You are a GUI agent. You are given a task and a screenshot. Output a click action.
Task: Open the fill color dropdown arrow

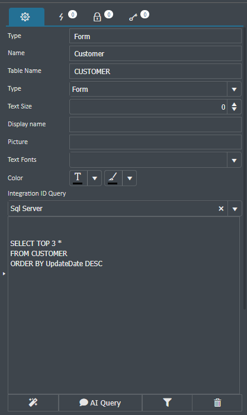pos(130,178)
